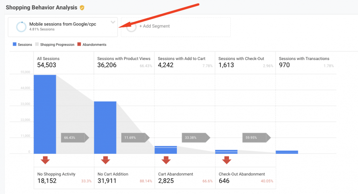This screenshot has height=194, width=358.
Task: Click the Check-Out Abandonment red arrow
Action: click(x=227, y=160)
